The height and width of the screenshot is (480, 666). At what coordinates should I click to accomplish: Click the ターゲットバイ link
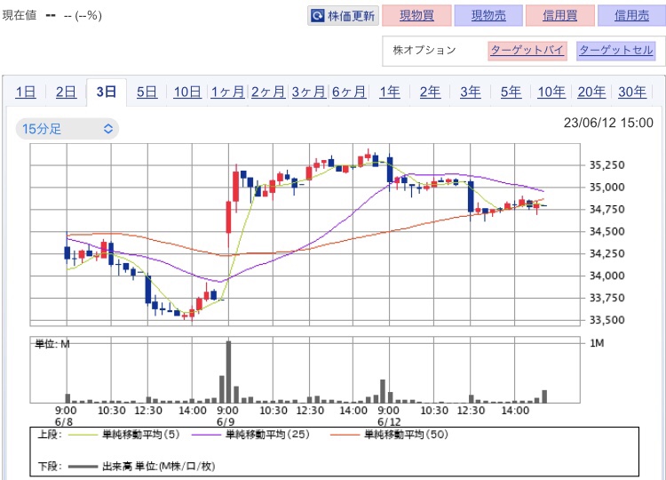[x=527, y=50]
